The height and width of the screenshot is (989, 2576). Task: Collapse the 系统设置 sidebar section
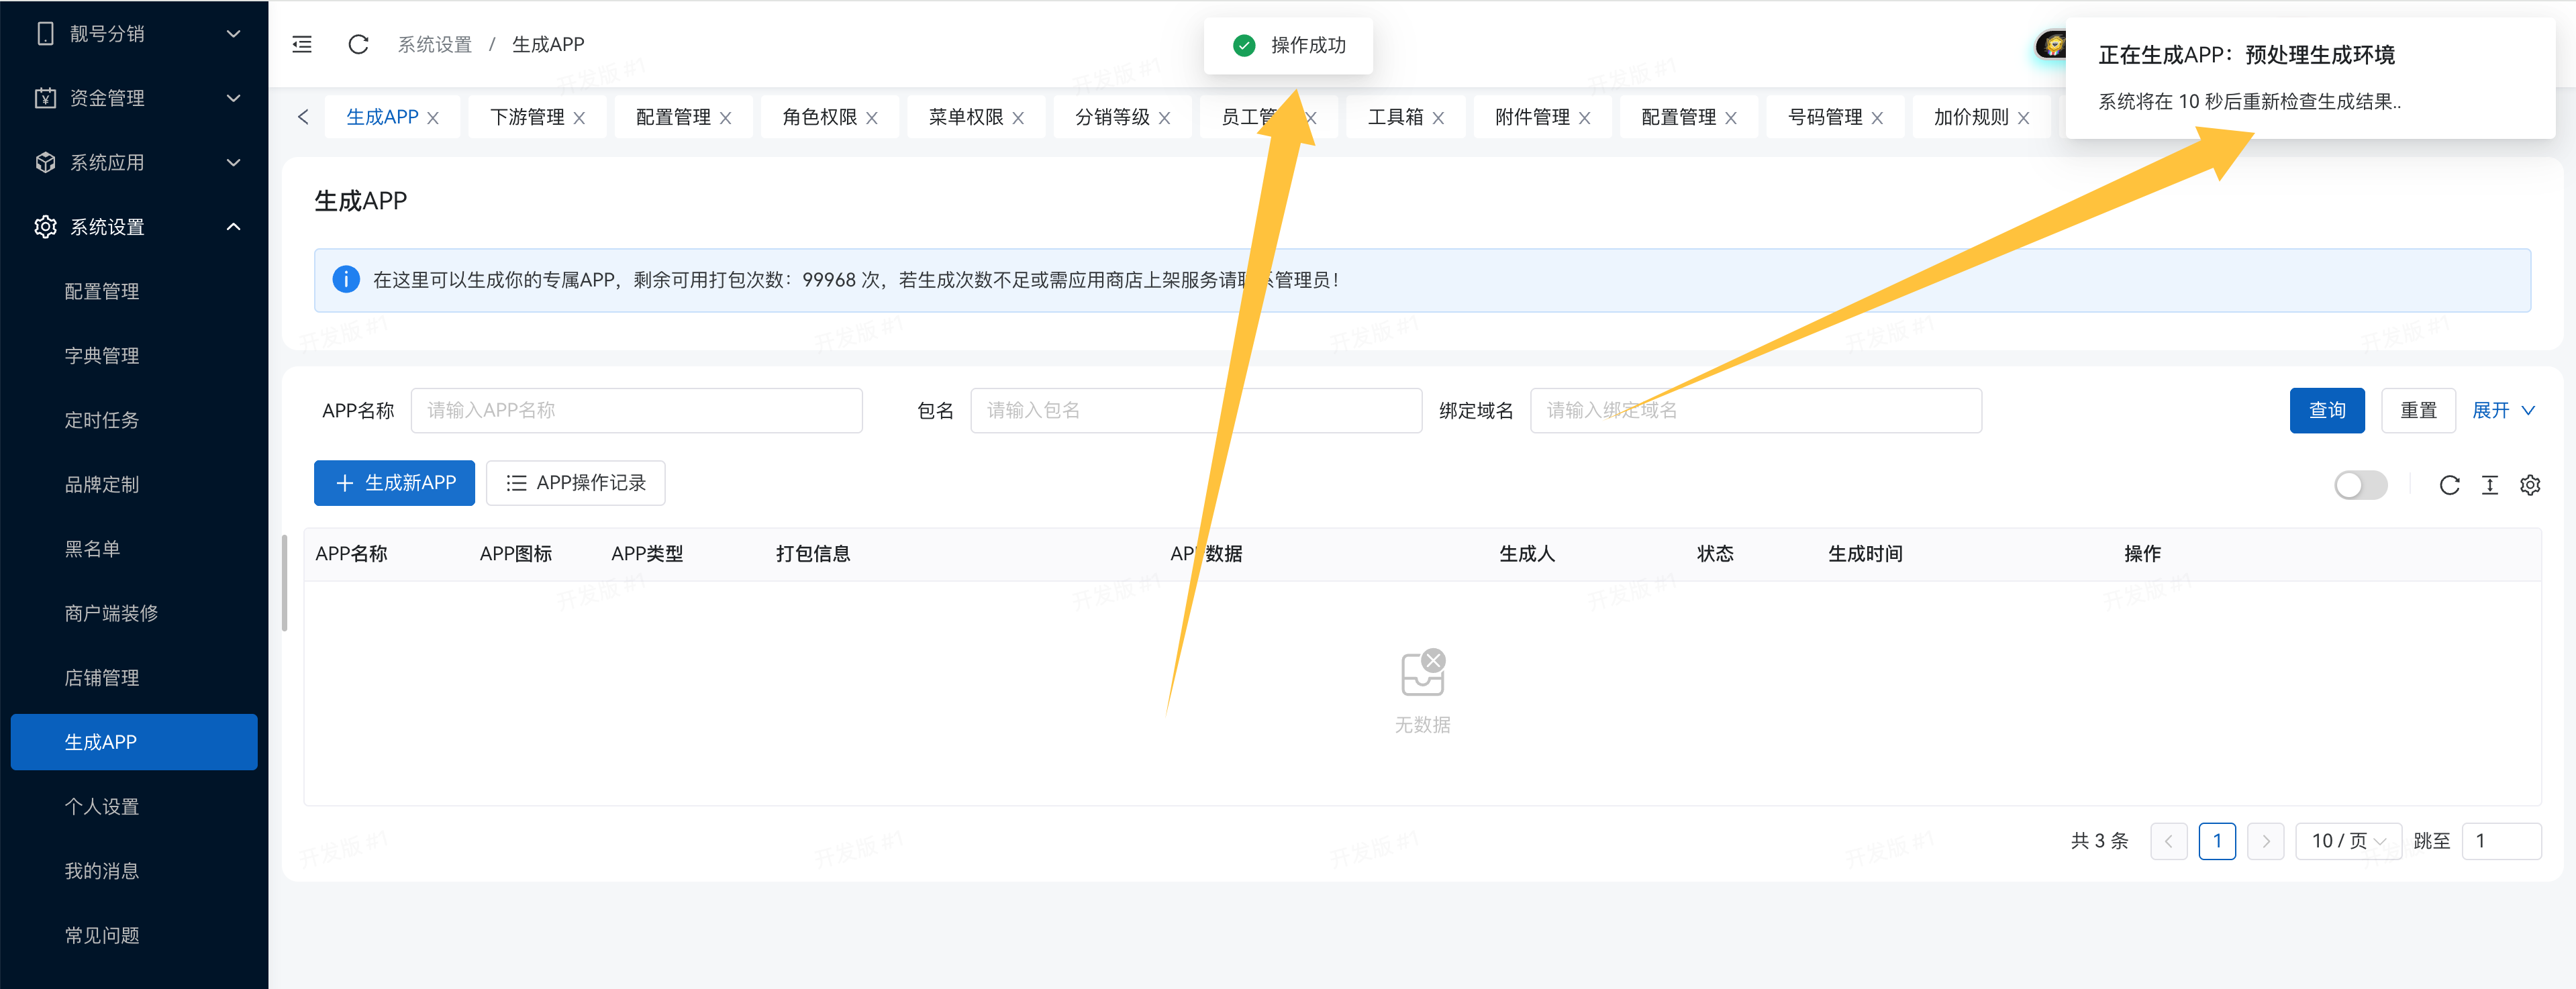click(x=233, y=227)
